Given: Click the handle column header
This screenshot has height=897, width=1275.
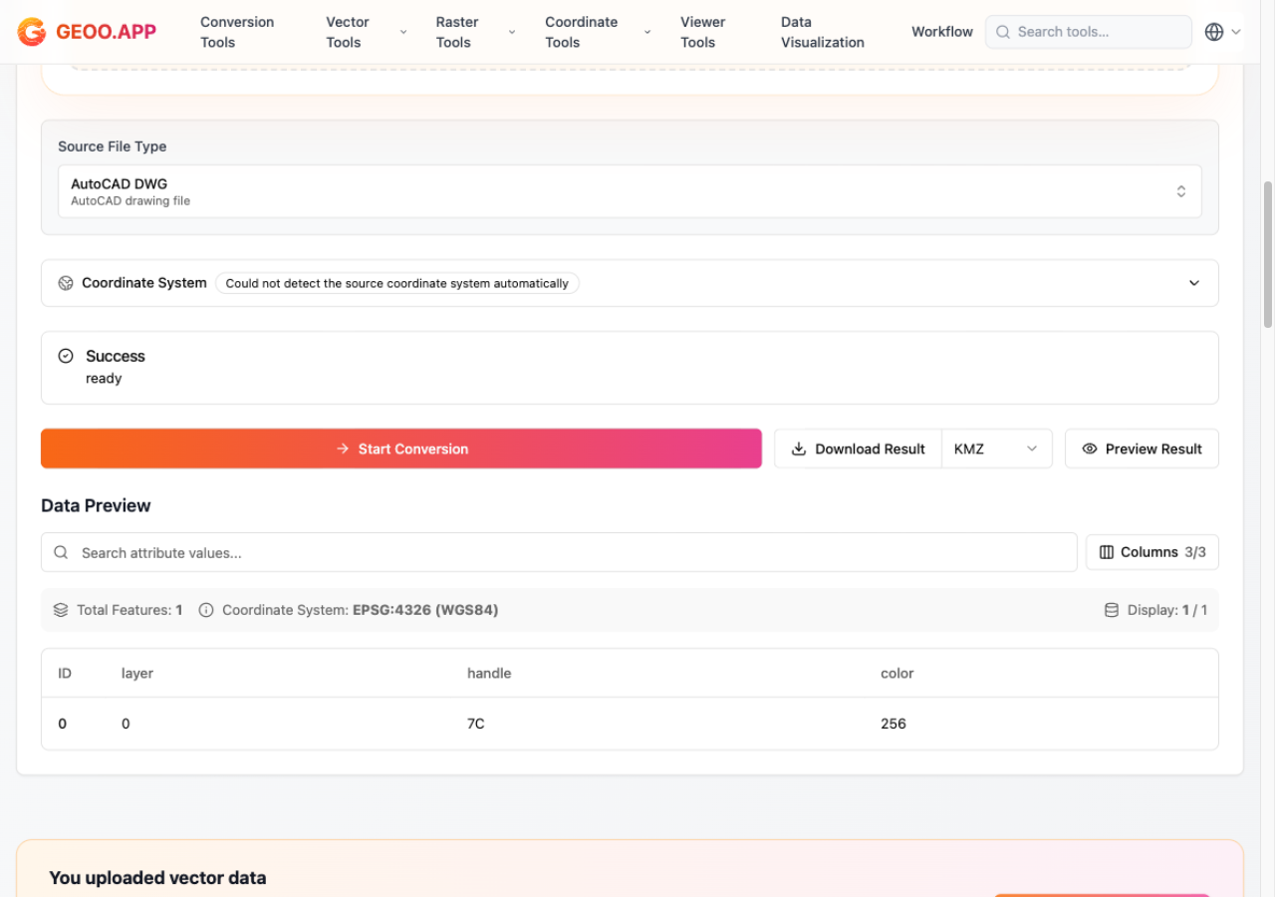Looking at the screenshot, I should (489, 674).
